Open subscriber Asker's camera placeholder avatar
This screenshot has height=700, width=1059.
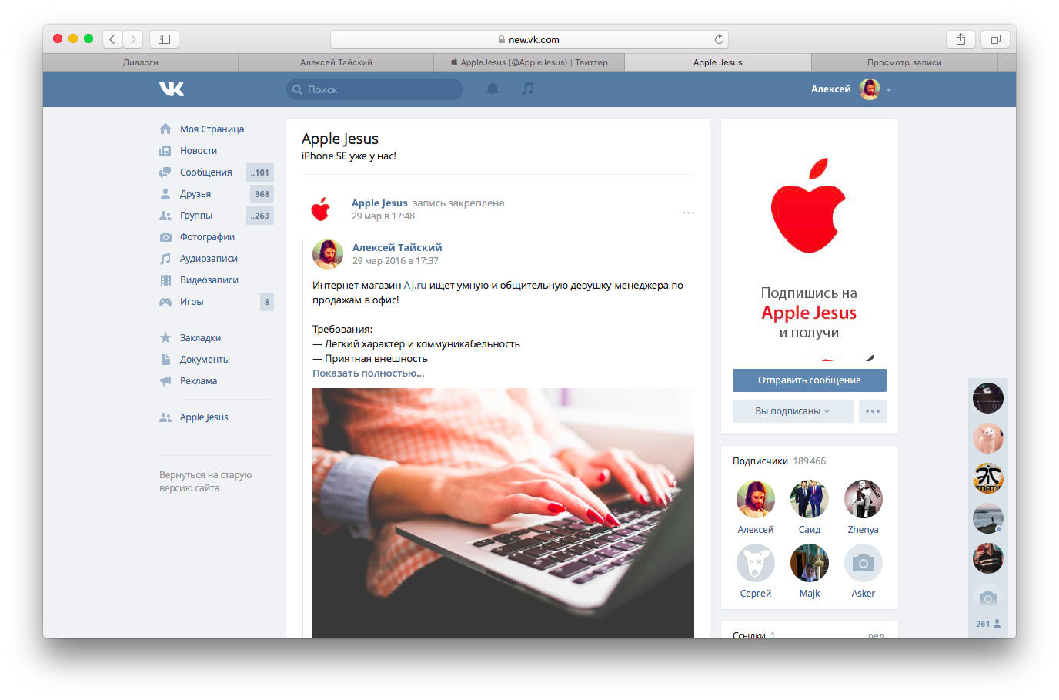(x=864, y=563)
